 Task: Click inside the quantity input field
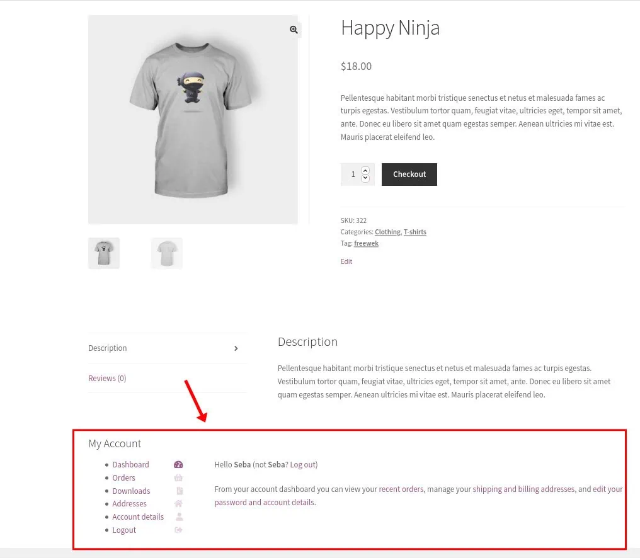353,174
